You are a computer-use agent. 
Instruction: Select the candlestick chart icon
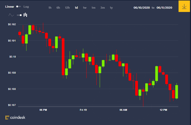tap(25, 15)
